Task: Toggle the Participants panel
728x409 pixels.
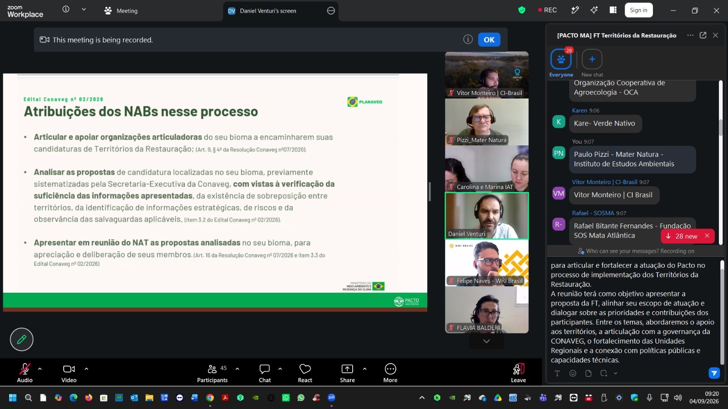Action: coord(212,373)
